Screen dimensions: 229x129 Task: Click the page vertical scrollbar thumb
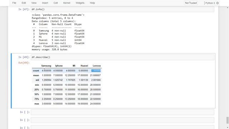[228, 120]
